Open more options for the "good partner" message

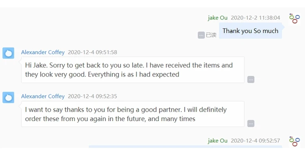coord(251,124)
